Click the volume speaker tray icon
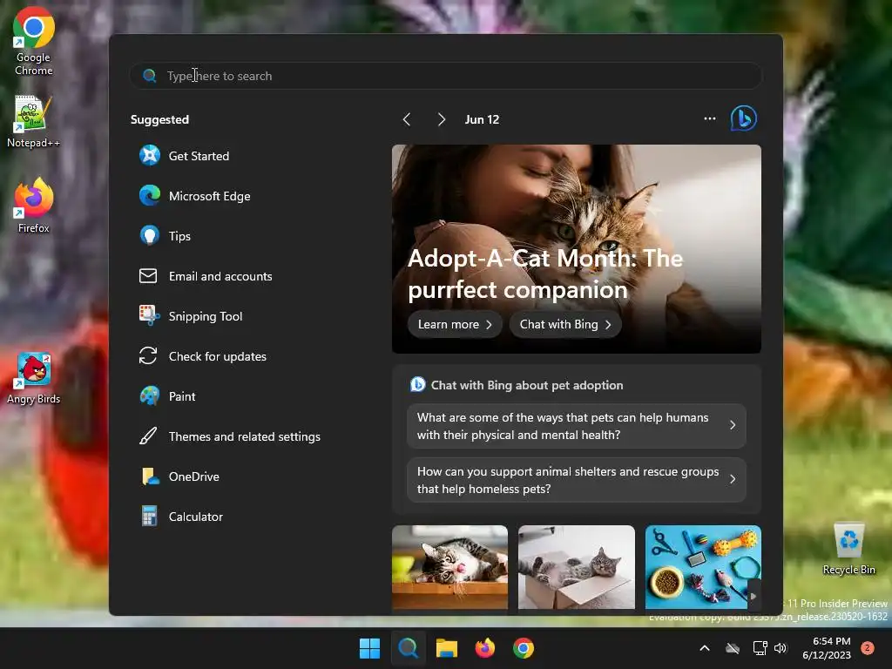The height and width of the screenshot is (669, 892). coord(780,648)
